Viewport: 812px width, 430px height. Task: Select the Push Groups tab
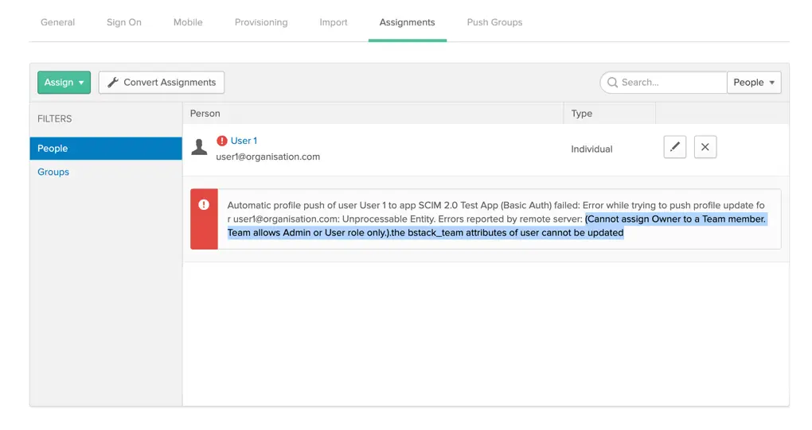[x=494, y=22]
